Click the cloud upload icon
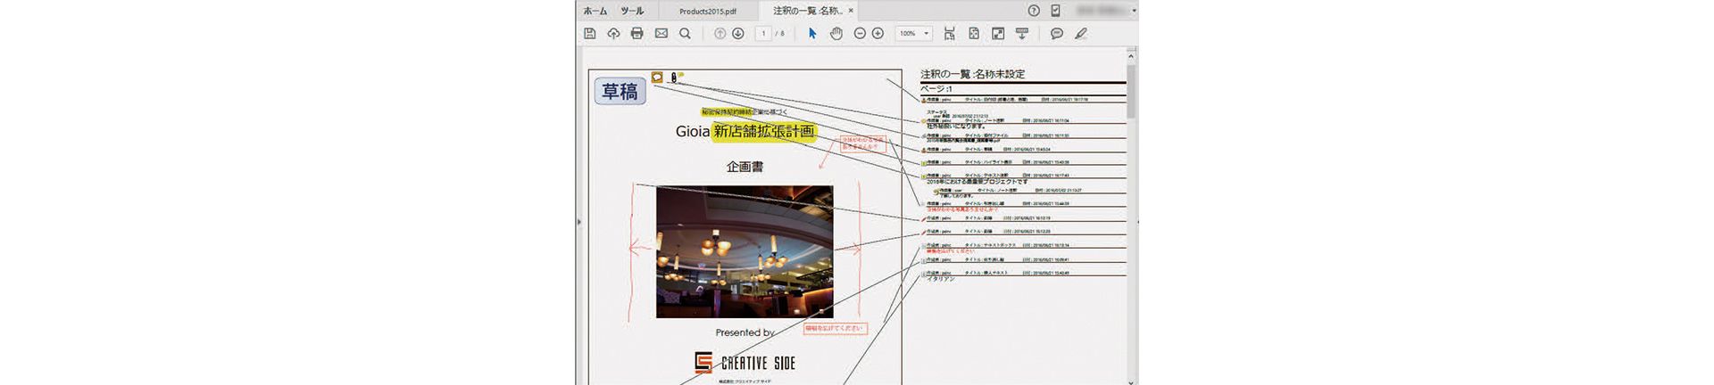This screenshot has width=1714, height=385. tap(613, 33)
